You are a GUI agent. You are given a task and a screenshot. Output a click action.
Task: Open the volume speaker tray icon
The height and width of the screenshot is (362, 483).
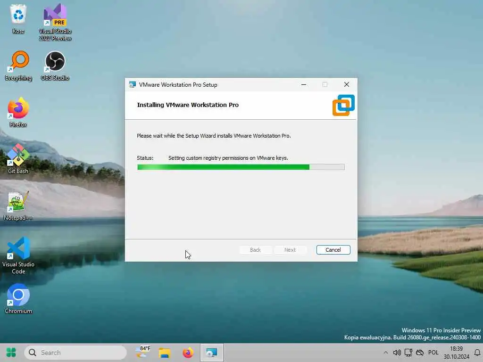click(397, 353)
